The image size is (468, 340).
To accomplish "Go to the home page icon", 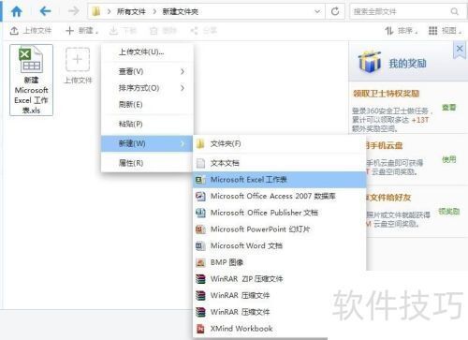I will point(17,11).
